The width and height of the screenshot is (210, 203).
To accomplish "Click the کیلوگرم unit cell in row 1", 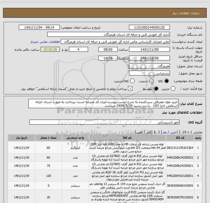I will (75, 148).
